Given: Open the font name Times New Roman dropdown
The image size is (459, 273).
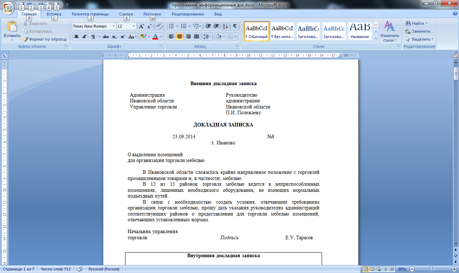Looking at the screenshot, I should (114, 26).
